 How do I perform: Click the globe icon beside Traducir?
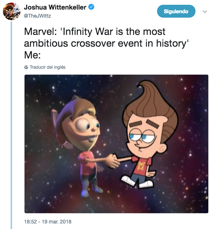26,67
